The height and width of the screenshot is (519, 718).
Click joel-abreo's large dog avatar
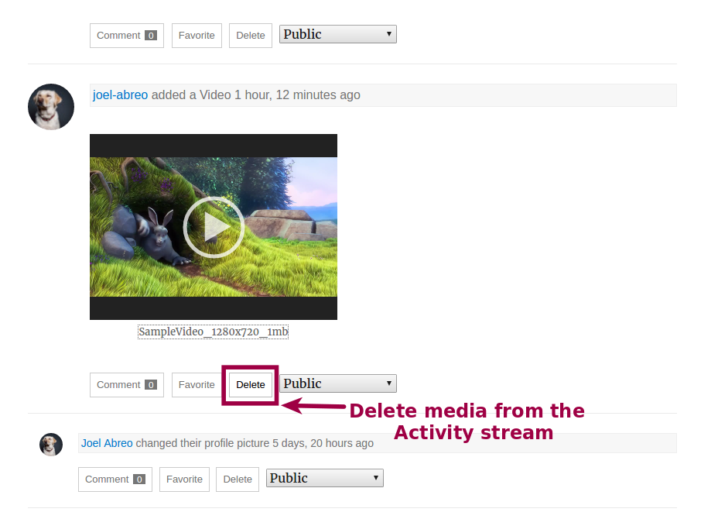tap(51, 107)
